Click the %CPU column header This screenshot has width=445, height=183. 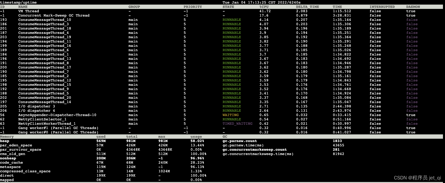[264, 7]
